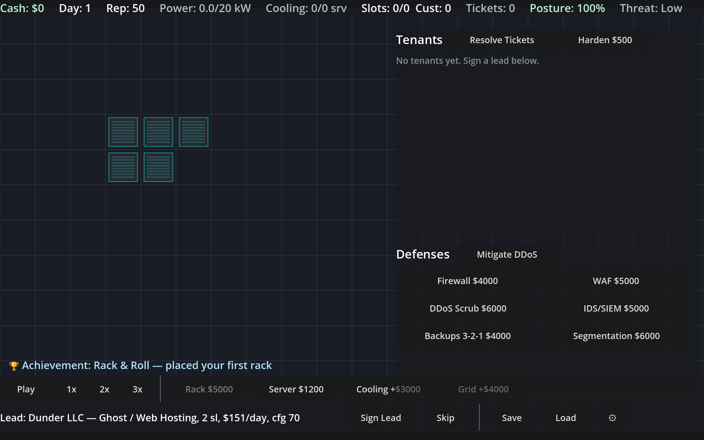This screenshot has width=704, height=440.
Task: Click the Slots: 0/0 readout
Action: tap(385, 8)
